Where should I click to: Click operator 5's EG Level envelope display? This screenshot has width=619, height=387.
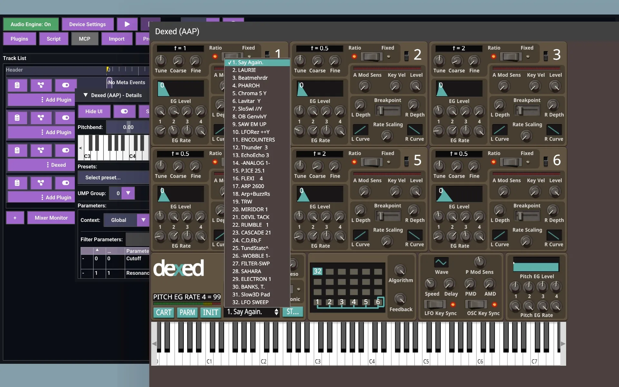pyautogui.click(x=319, y=194)
